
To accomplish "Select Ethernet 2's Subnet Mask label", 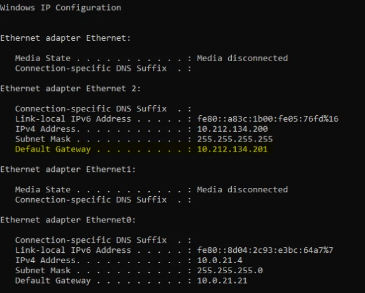I will pos(43,139).
